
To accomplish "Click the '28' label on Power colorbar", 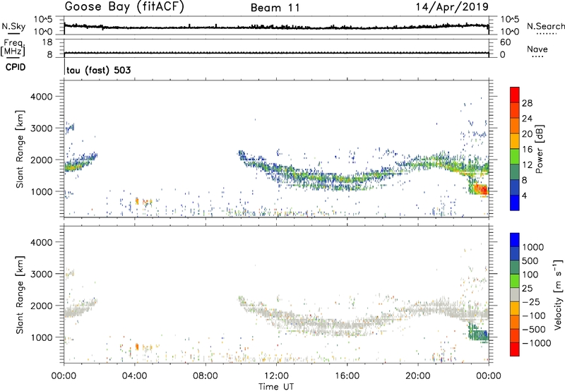I will pos(527,103).
